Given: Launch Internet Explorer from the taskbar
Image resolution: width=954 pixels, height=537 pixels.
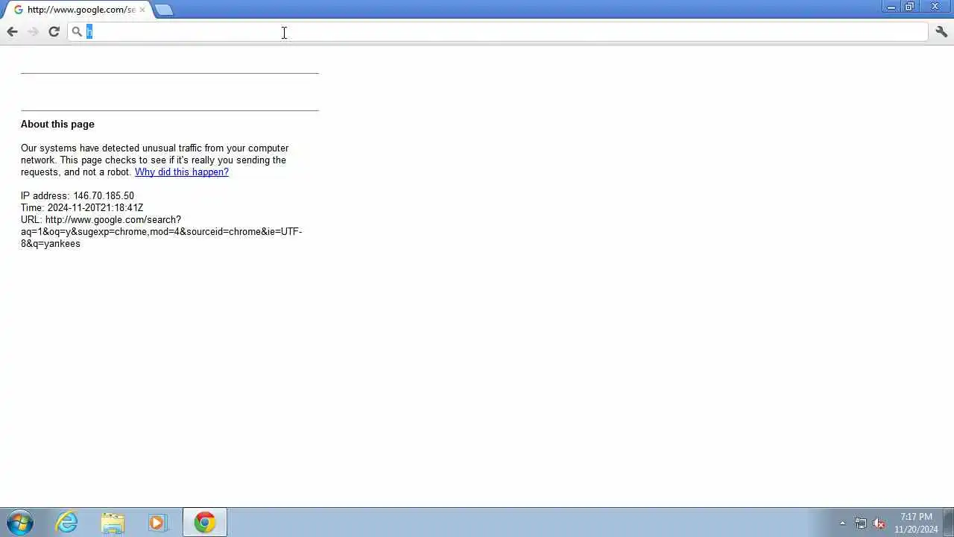Looking at the screenshot, I should click(x=67, y=522).
